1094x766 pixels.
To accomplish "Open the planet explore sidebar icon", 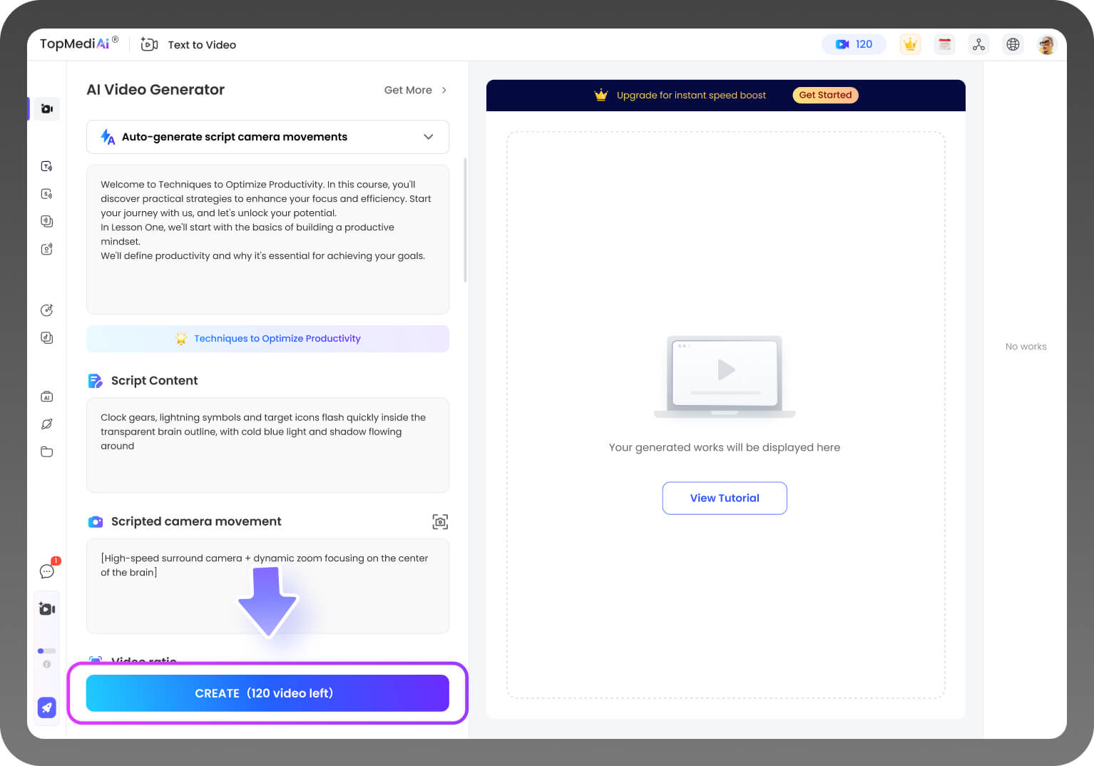I will [x=46, y=424].
